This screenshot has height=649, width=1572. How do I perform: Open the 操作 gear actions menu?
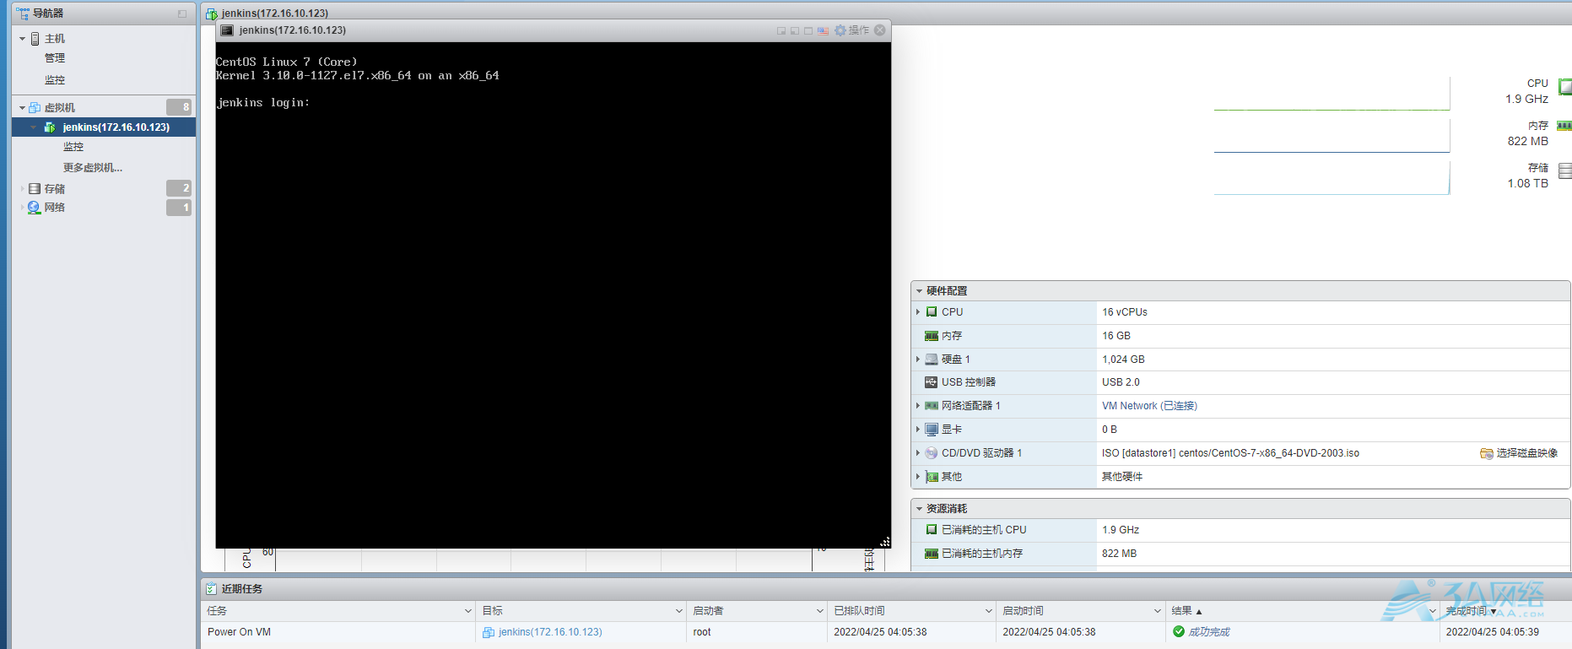tap(851, 30)
